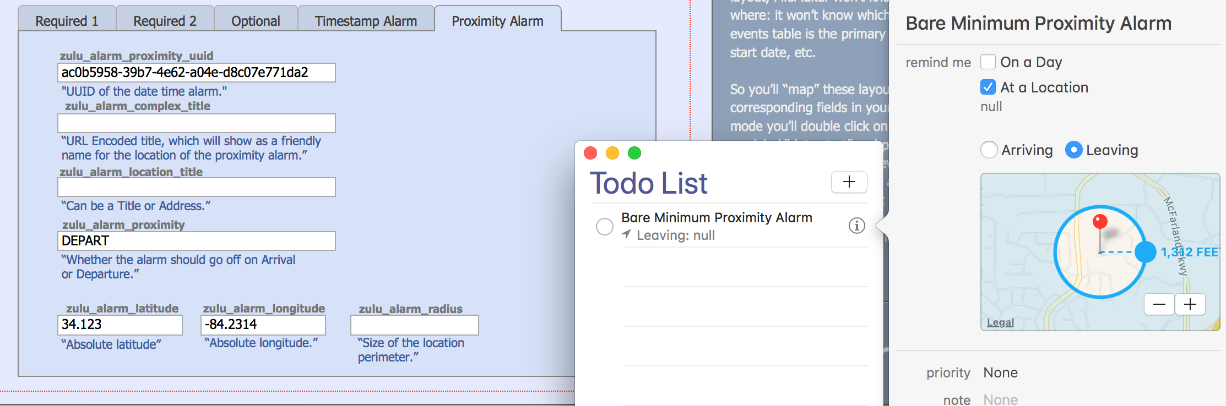Click the green fullscreen window button
Image resolution: width=1226 pixels, height=406 pixels.
pos(634,153)
